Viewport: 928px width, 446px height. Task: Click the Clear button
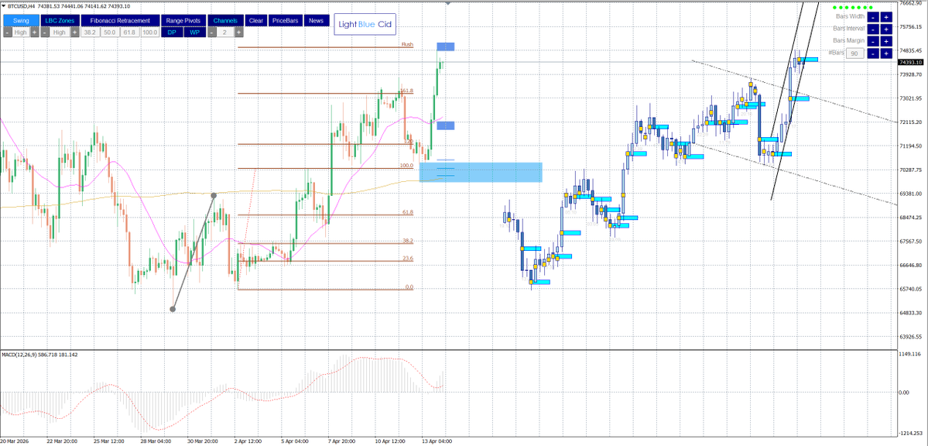pyautogui.click(x=256, y=20)
